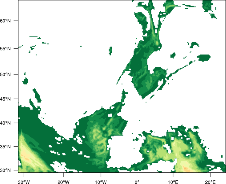Click the 50°N latitude label
This screenshot has width=226, height=184.
pyautogui.click(x=5, y=74)
